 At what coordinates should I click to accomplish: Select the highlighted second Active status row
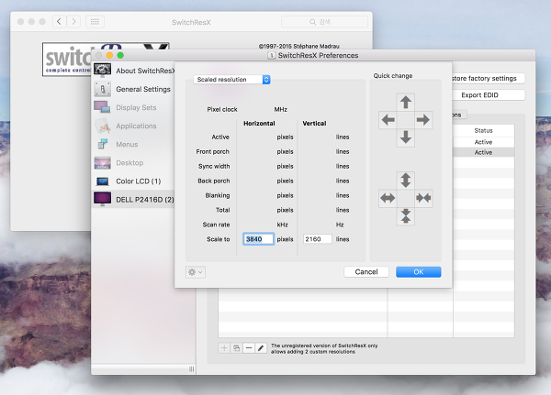click(x=484, y=153)
